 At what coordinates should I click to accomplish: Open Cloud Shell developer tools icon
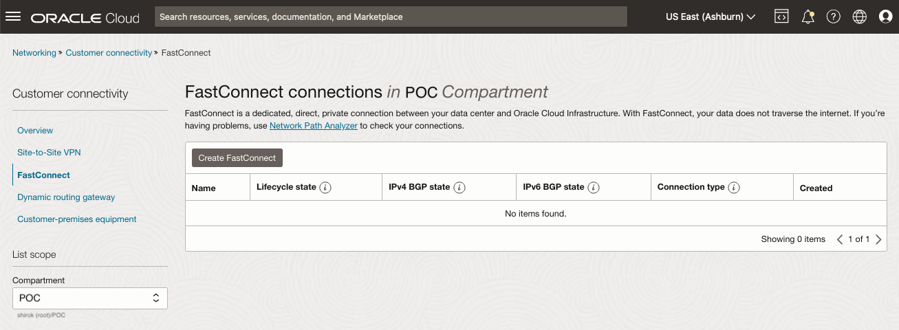[x=781, y=16]
